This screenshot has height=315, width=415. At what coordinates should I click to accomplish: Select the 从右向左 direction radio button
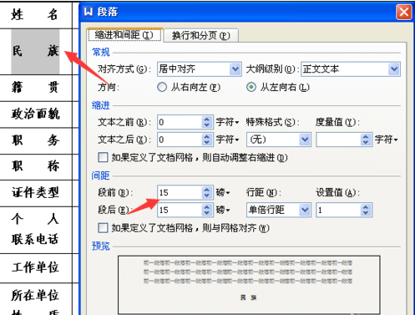(162, 87)
